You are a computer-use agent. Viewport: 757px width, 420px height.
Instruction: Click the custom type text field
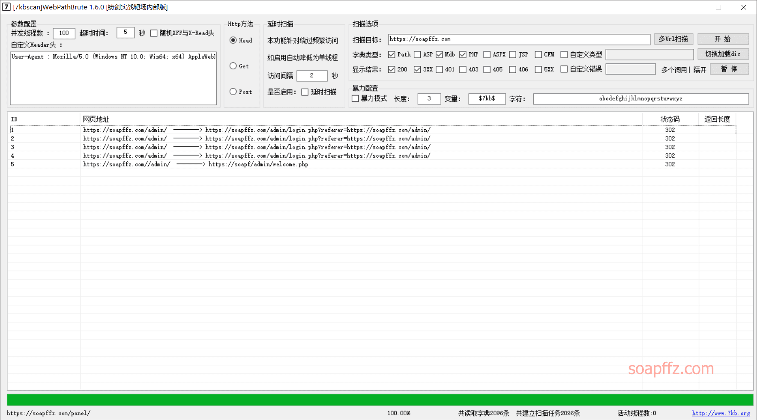click(x=649, y=54)
